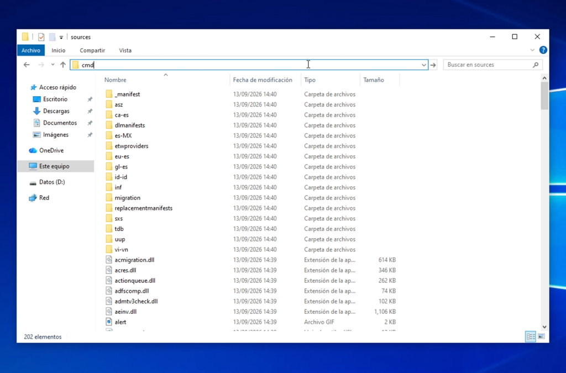Go up one folder level arrow
The image size is (566, 373).
tap(63, 65)
